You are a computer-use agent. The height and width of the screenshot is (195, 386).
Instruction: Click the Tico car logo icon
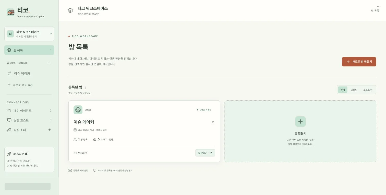point(11,12)
